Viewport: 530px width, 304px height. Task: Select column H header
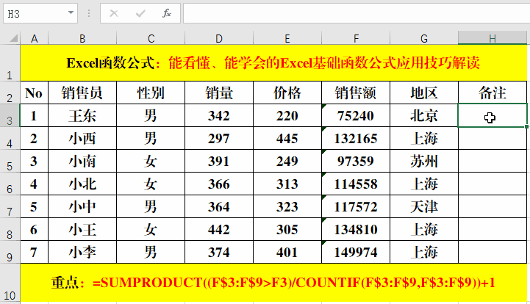pos(493,38)
